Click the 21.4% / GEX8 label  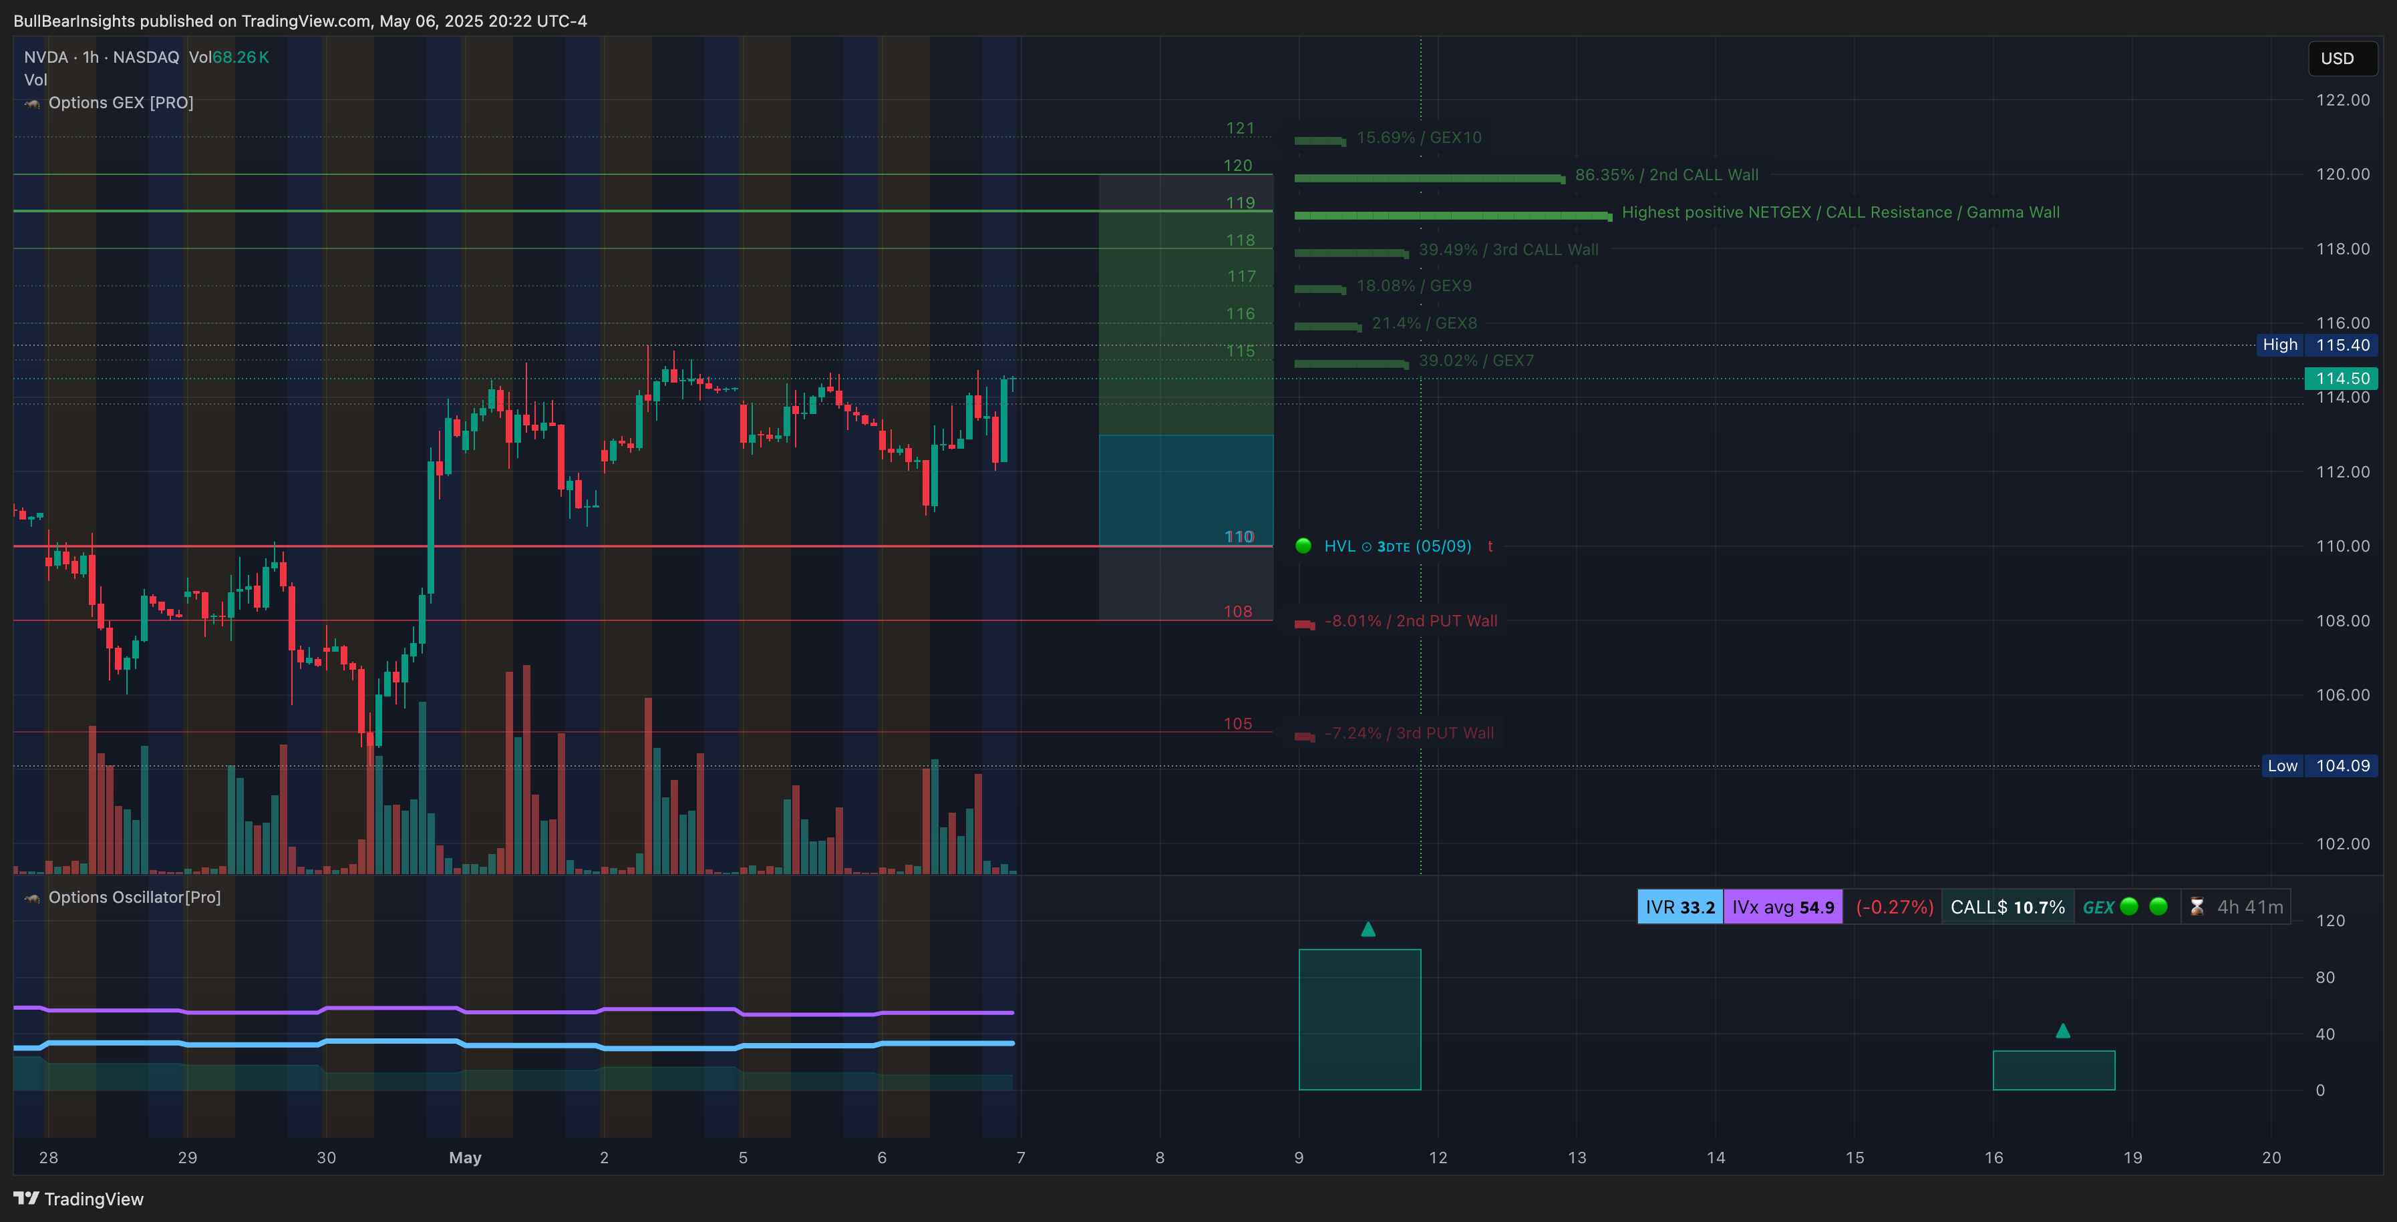tap(1424, 323)
